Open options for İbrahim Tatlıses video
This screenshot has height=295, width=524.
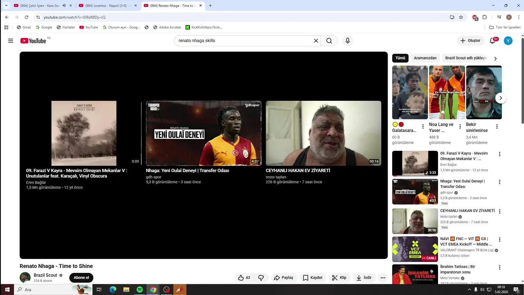(499, 268)
